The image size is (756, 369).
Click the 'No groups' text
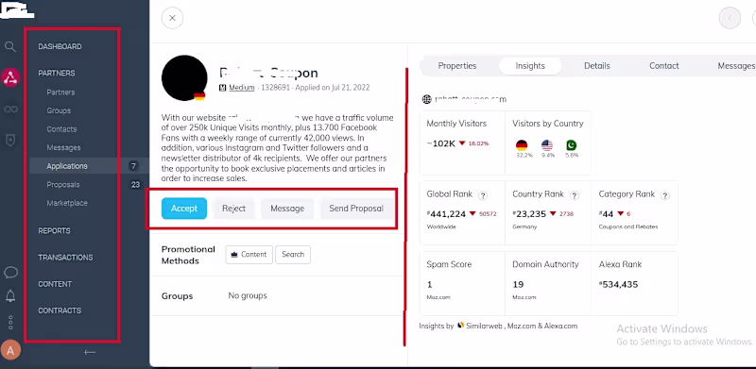click(248, 295)
